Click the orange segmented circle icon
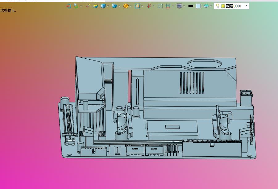The image size is (278, 189). 126,6
